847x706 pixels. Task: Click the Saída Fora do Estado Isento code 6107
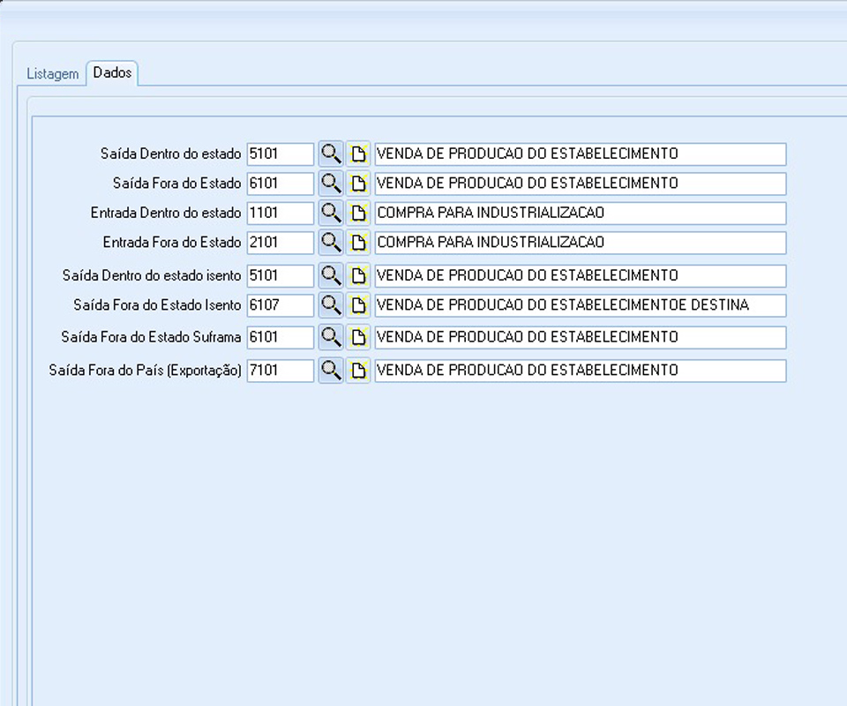(x=280, y=305)
